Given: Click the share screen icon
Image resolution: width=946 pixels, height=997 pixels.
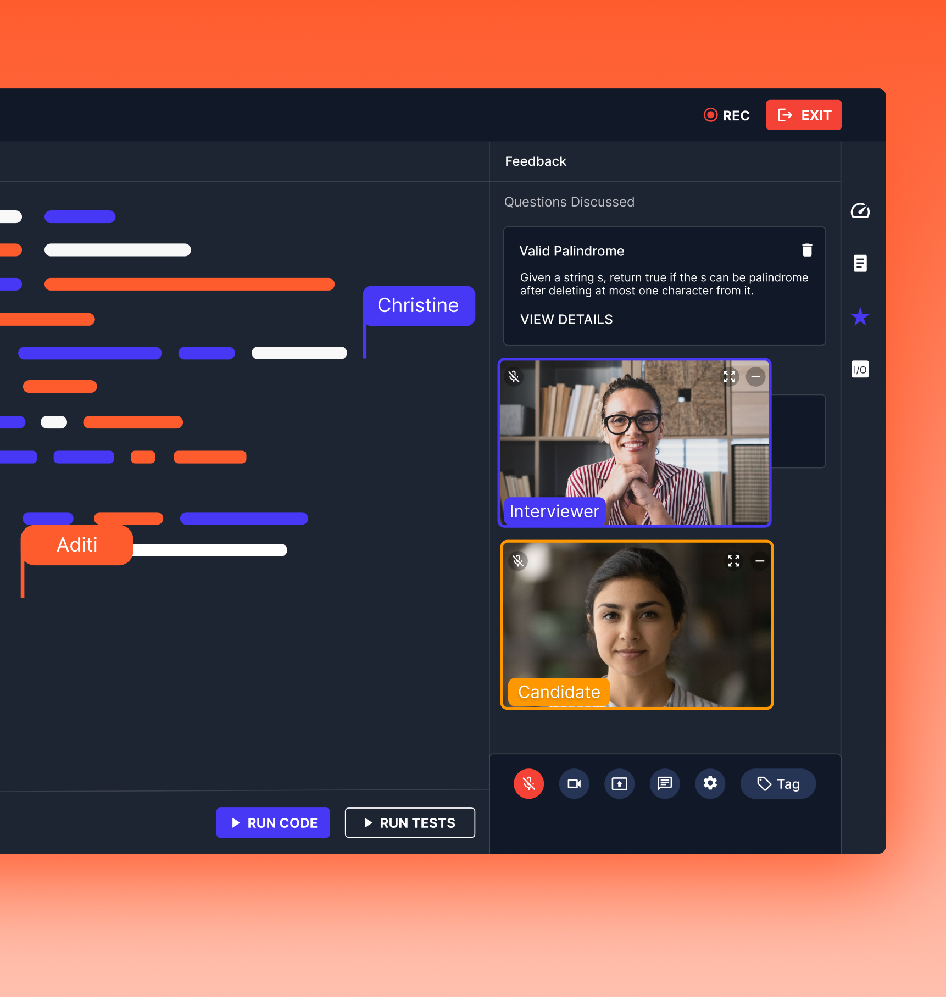Looking at the screenshot, I should [619, 783].
